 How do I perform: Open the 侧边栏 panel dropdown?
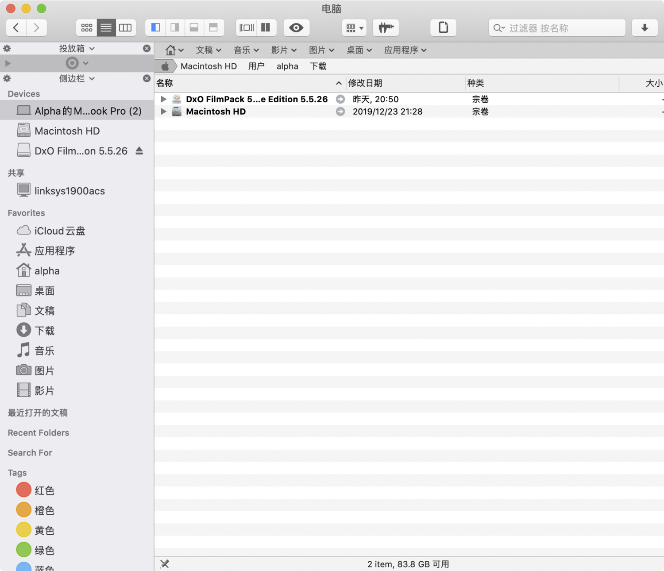point(77,78)
